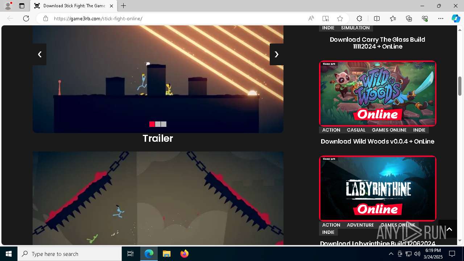
Task: Click the page vertical scrollbar thumb
Action: pyautogui.click(x=460, y=86)
